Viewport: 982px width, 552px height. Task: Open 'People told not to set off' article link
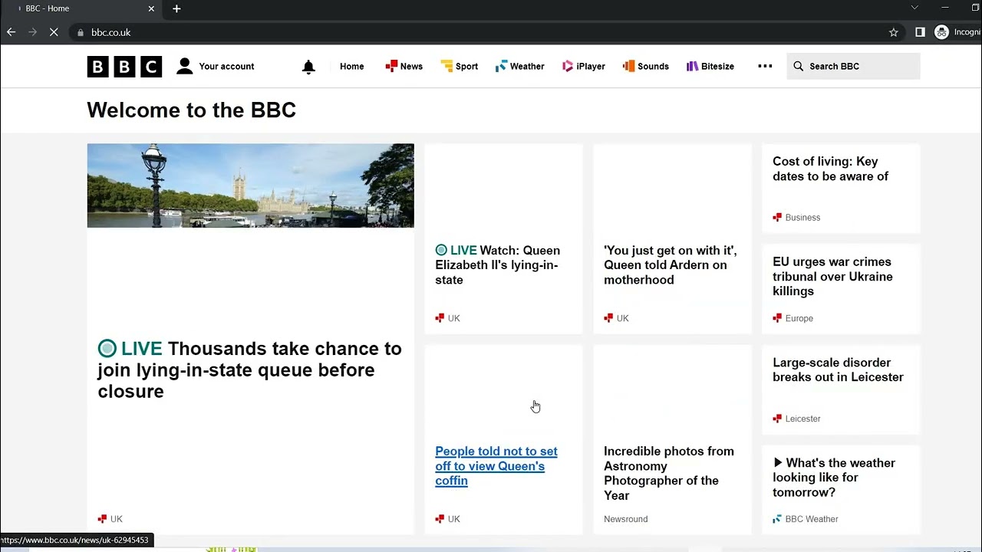pos(496,466)
